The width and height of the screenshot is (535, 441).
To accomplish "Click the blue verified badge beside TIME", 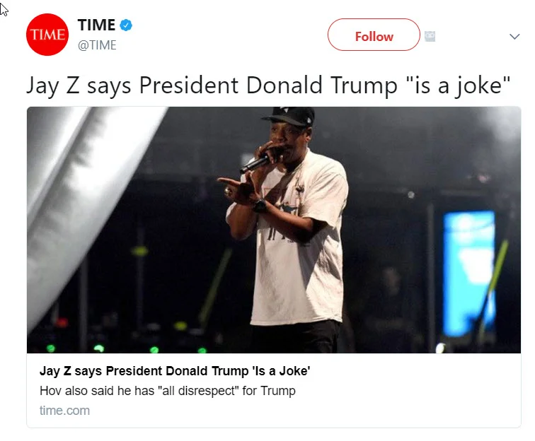I will [x=126, y=25].
